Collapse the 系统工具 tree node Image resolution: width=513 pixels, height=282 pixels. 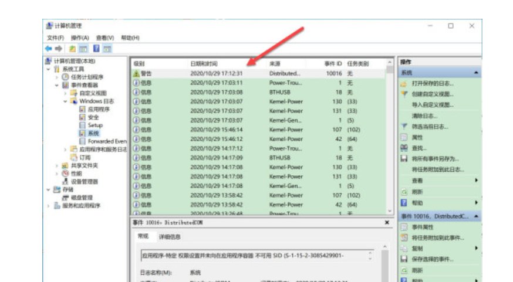(x=48, y=69)
